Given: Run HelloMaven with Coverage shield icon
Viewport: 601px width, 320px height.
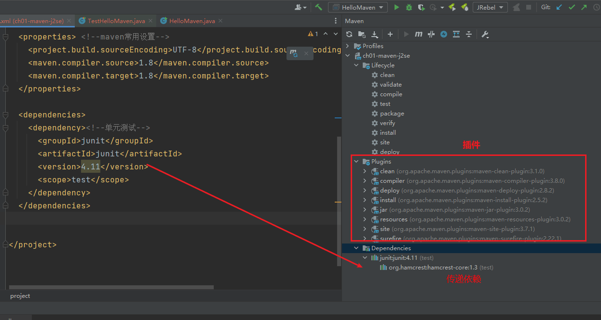Looking at the screenshot, I should (421, 7).
